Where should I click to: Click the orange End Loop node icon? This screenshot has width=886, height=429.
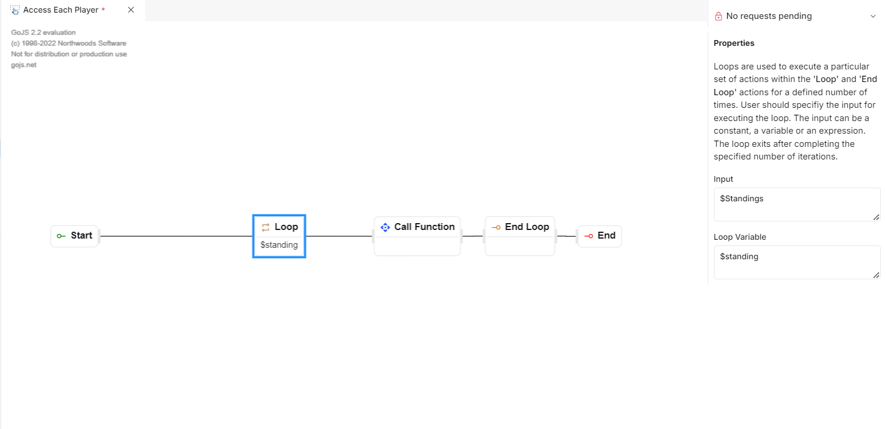[496, 227]
